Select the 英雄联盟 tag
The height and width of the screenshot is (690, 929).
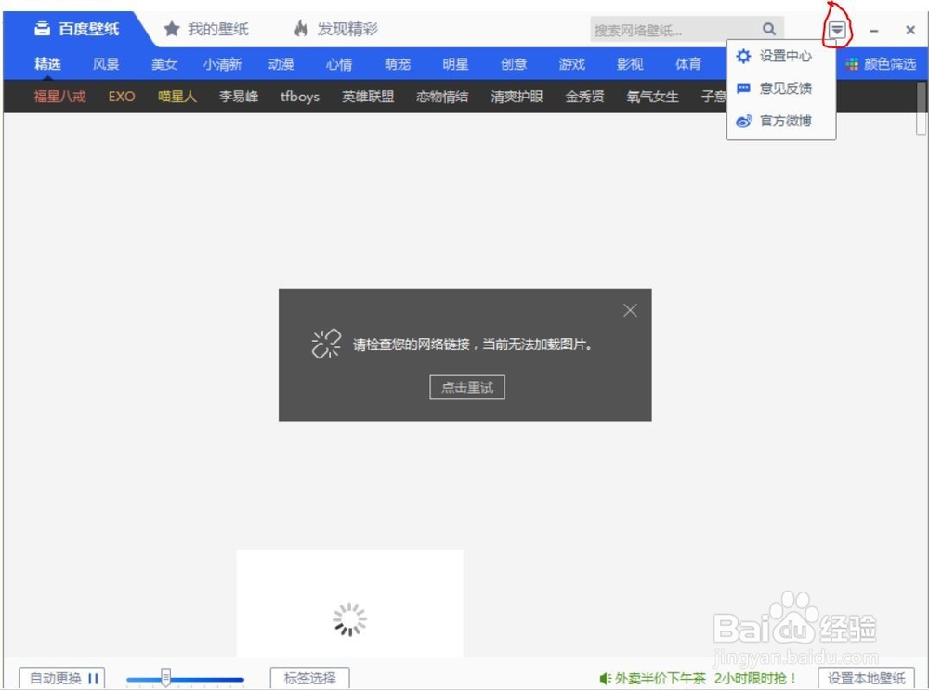click(x=367, y=96)
